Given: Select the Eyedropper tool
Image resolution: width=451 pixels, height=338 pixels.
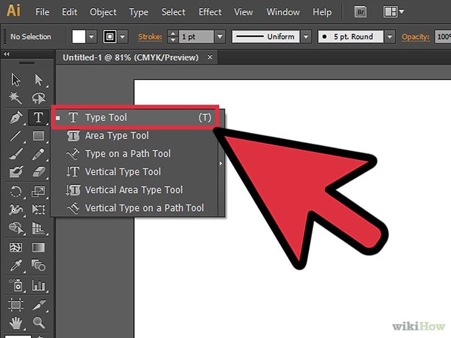Looking at the screenshot, I should tap(15, 266).
